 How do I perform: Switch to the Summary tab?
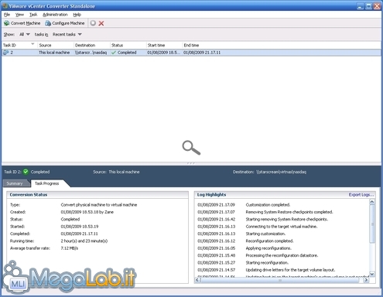tap(15, 183)
